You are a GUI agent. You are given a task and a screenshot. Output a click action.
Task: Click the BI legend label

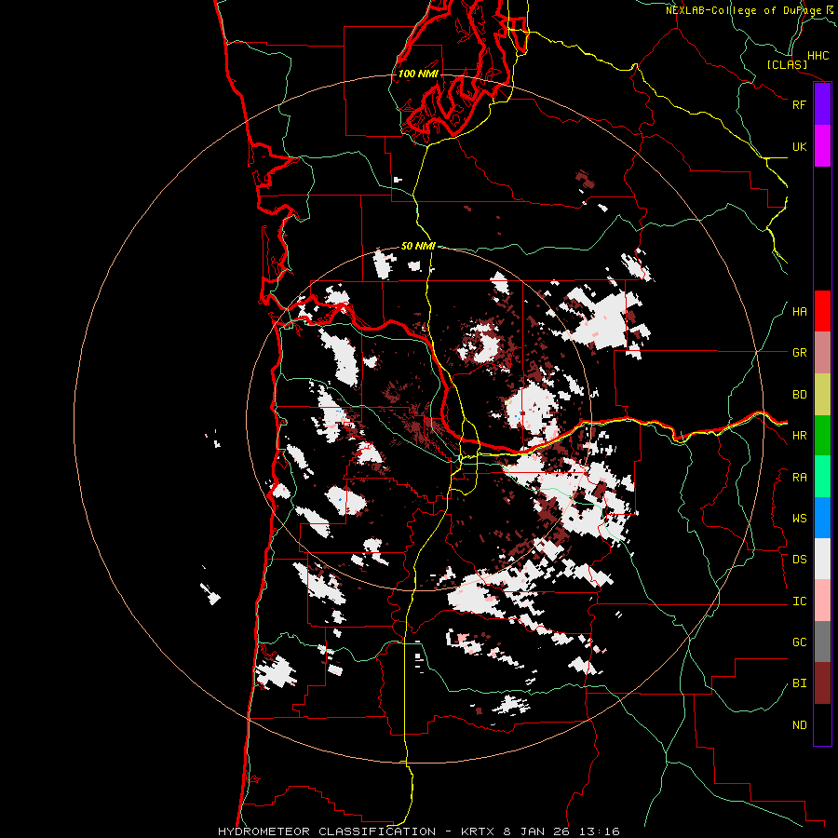tap(799, 683)
